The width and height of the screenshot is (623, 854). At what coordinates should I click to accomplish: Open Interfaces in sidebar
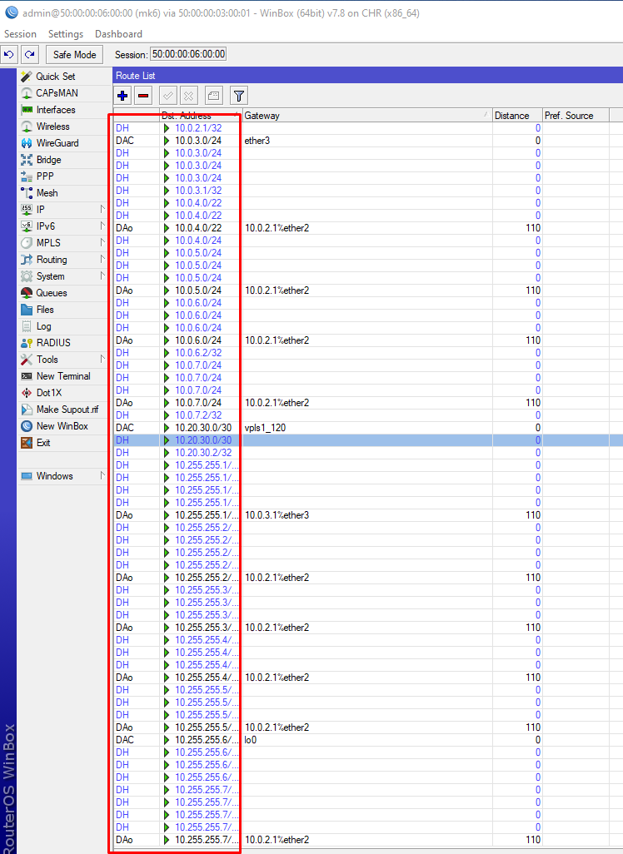[x=62, y=110]
